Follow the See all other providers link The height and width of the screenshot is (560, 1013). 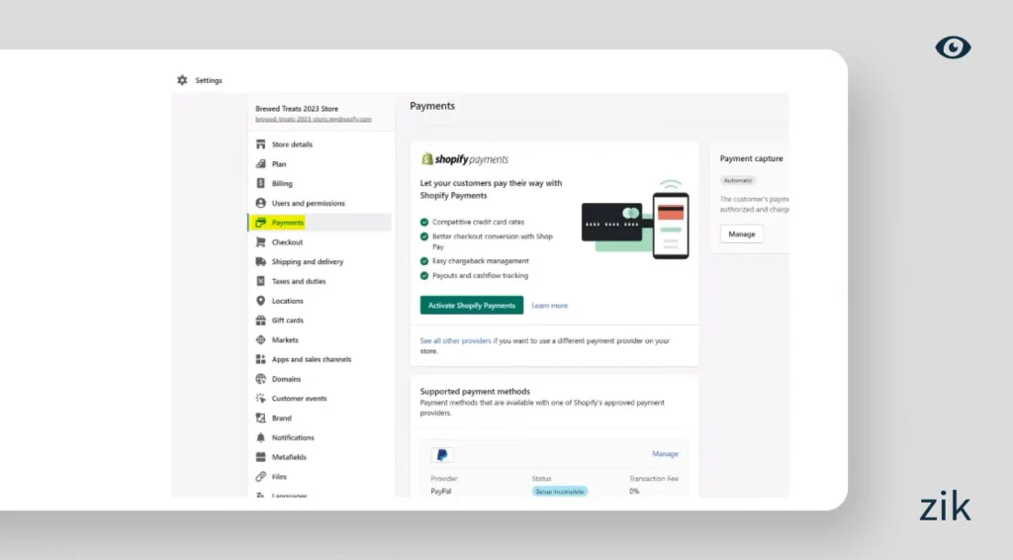coord(458,341)
